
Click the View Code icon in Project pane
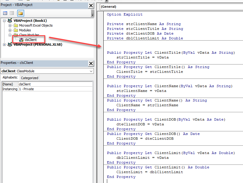coord(5,13)
